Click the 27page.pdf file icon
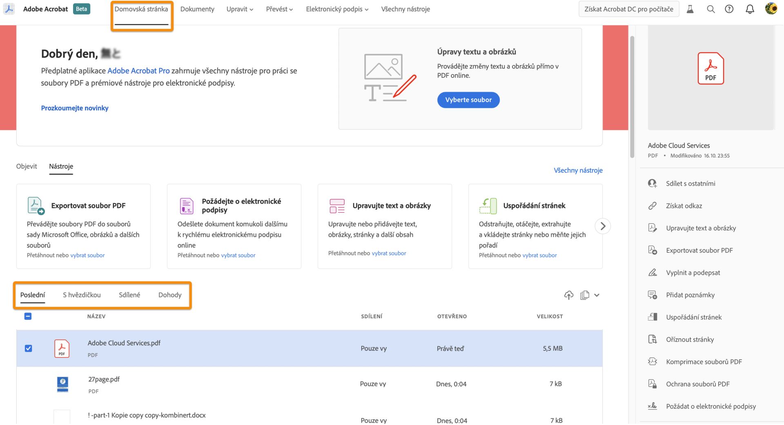The height and width of the screenshot is (425, 784). 62,384
